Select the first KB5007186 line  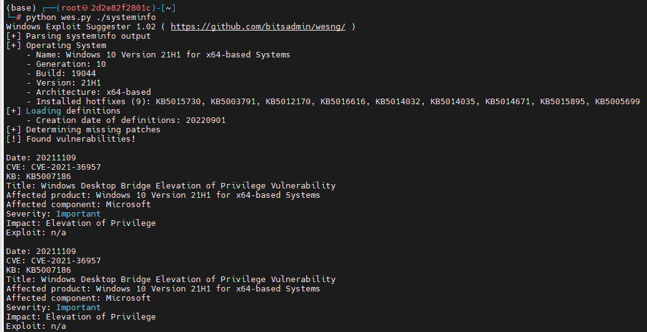pyautogui.click(x=39, y=177)
